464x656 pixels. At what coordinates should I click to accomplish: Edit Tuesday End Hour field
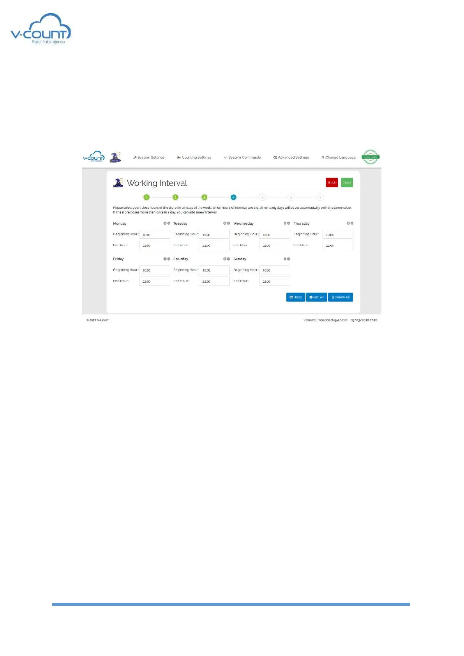pos(214,245)
